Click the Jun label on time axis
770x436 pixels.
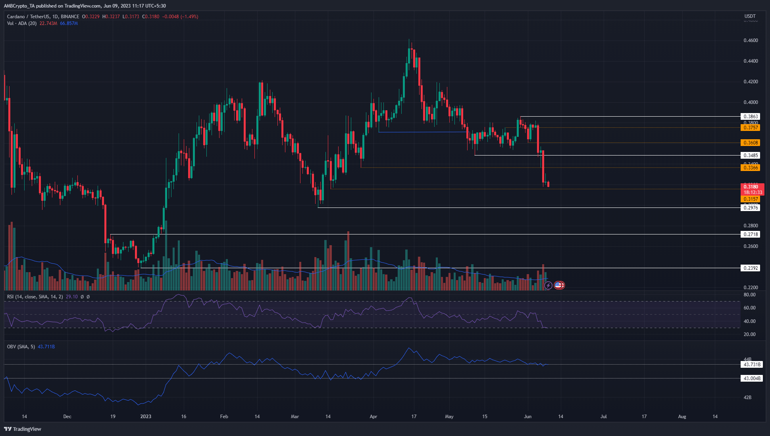(x=527, y=417)
